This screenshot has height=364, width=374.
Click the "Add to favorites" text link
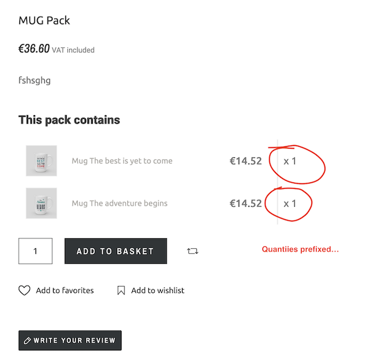point(65,290)
